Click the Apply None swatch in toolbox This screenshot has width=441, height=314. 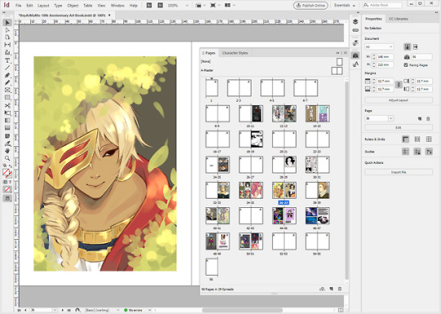pos(7,189)
